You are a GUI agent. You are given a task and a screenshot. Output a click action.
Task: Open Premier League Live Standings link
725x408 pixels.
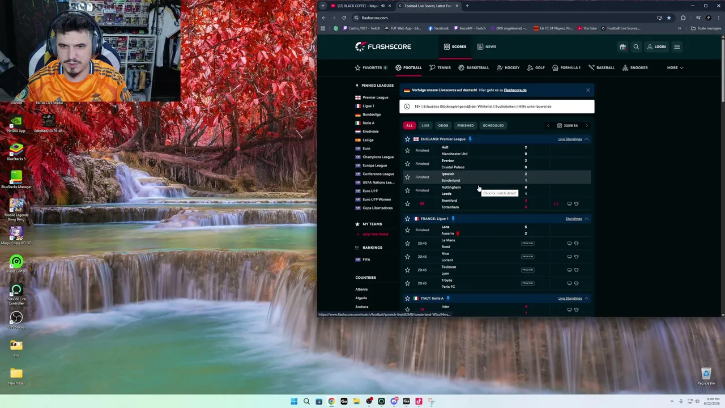coord(570,139)
